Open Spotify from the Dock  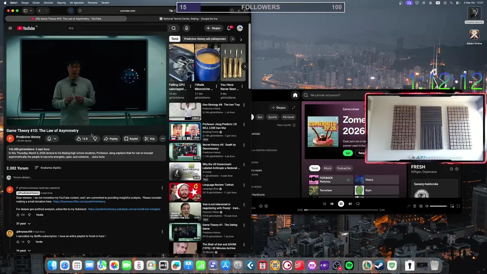[x=349, y=265]
